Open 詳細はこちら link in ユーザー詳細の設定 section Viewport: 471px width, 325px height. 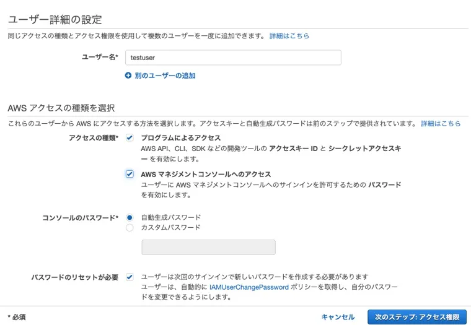[289, 36]
